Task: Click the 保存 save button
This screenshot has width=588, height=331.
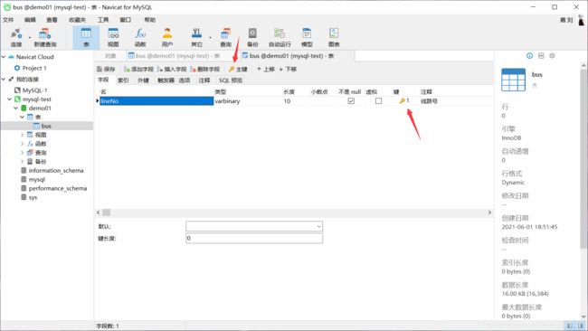Action: (106, 69)
